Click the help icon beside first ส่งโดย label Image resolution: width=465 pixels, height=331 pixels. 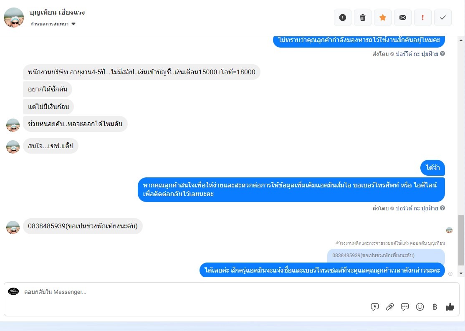pyautogui.click(x=442, y=53)
